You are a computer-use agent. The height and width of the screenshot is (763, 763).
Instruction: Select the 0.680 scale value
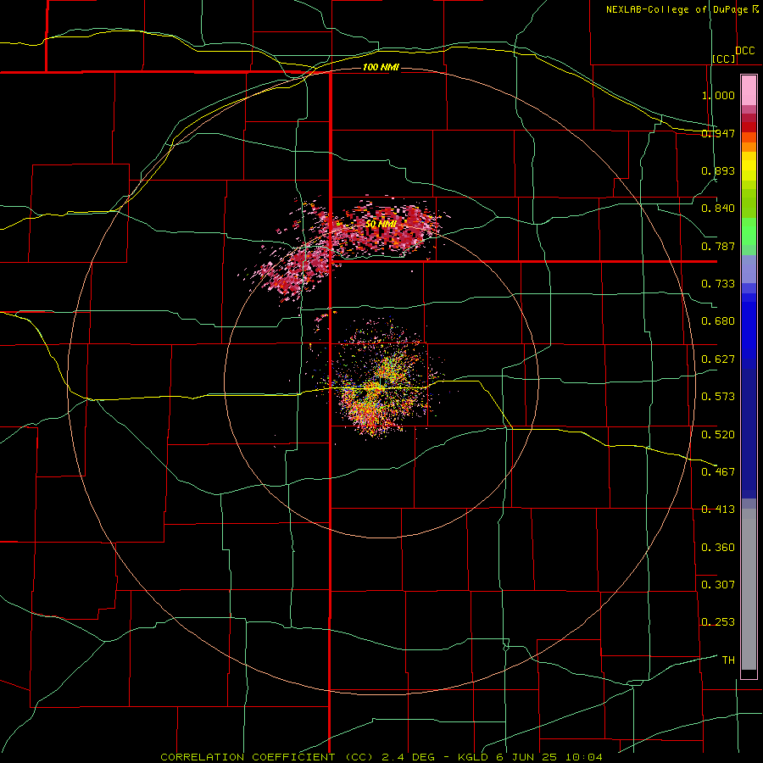tap(718, 321)
